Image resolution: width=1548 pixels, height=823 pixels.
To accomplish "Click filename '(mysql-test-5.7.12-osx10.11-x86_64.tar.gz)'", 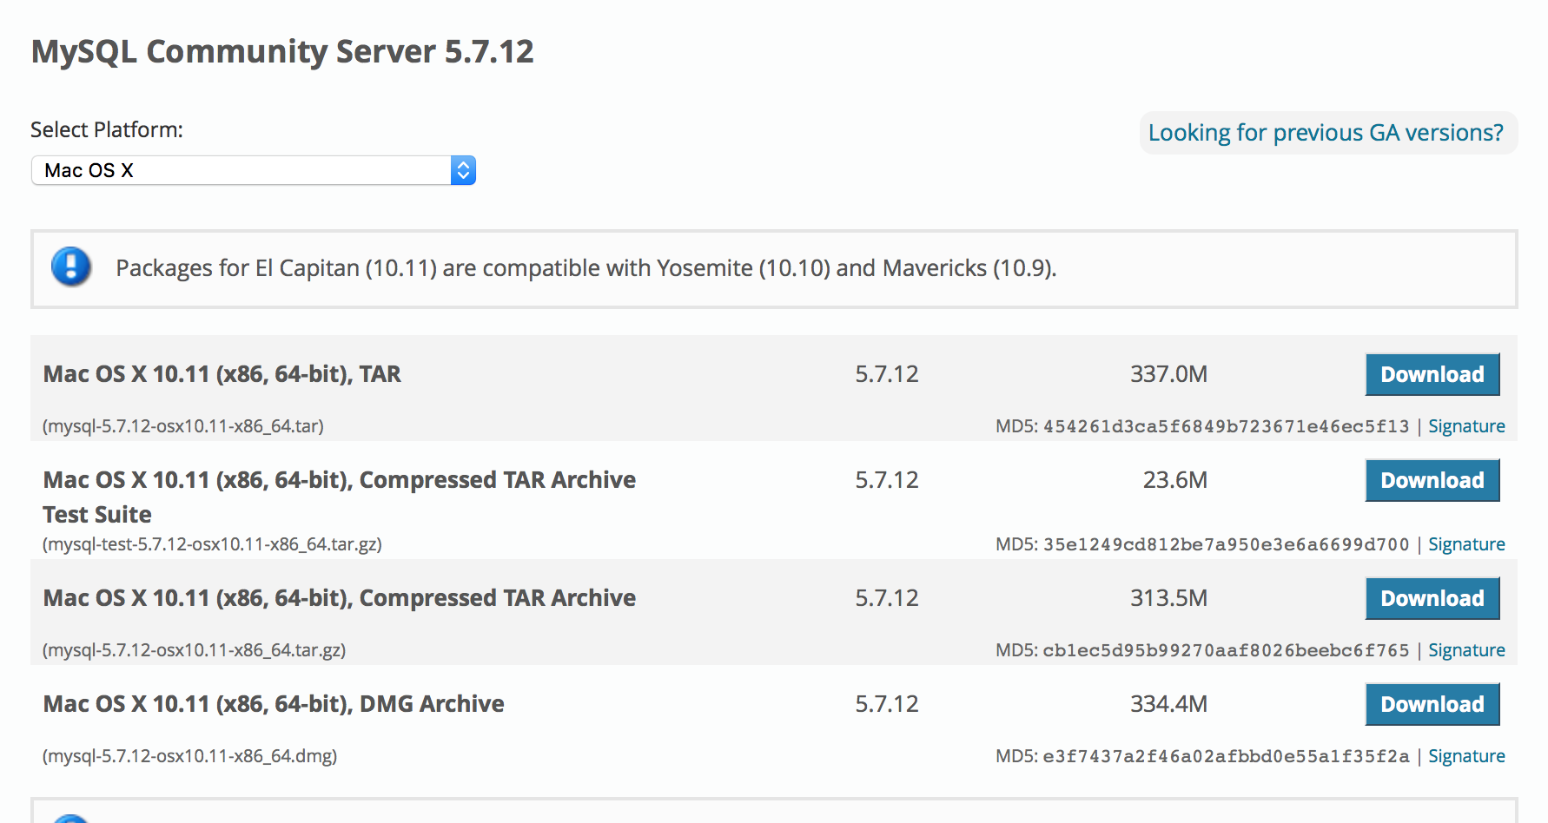I will (212, 544).
